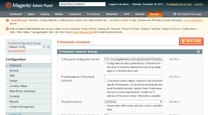Open the Store Email Addresses section
The height and width of the screenshot is (115, 208).
coord(29,91)
